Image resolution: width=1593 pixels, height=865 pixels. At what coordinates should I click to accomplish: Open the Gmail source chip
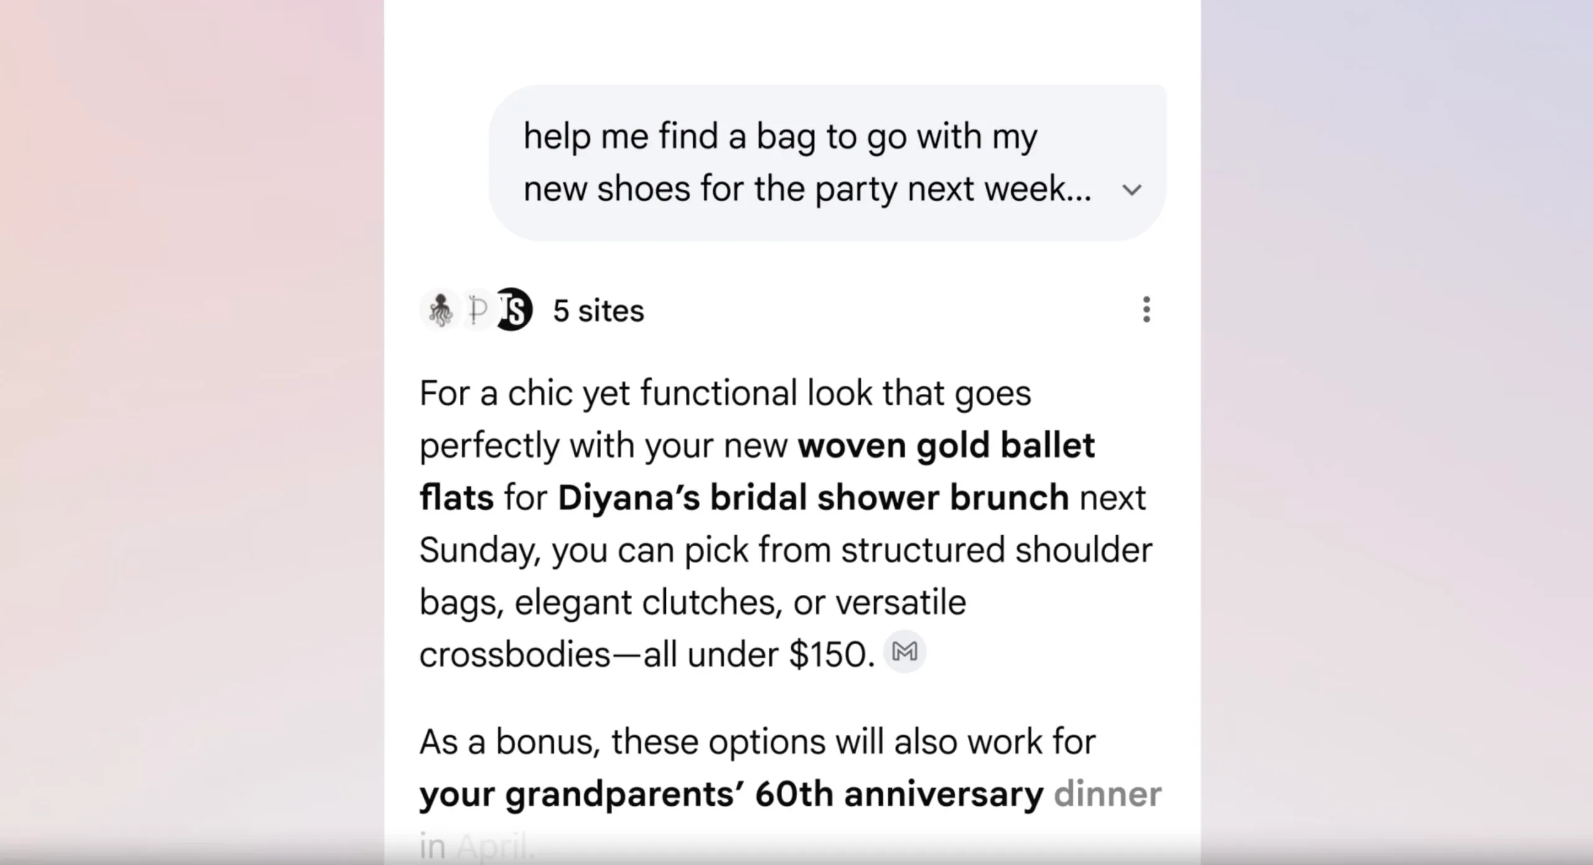[x=904, y=652]
